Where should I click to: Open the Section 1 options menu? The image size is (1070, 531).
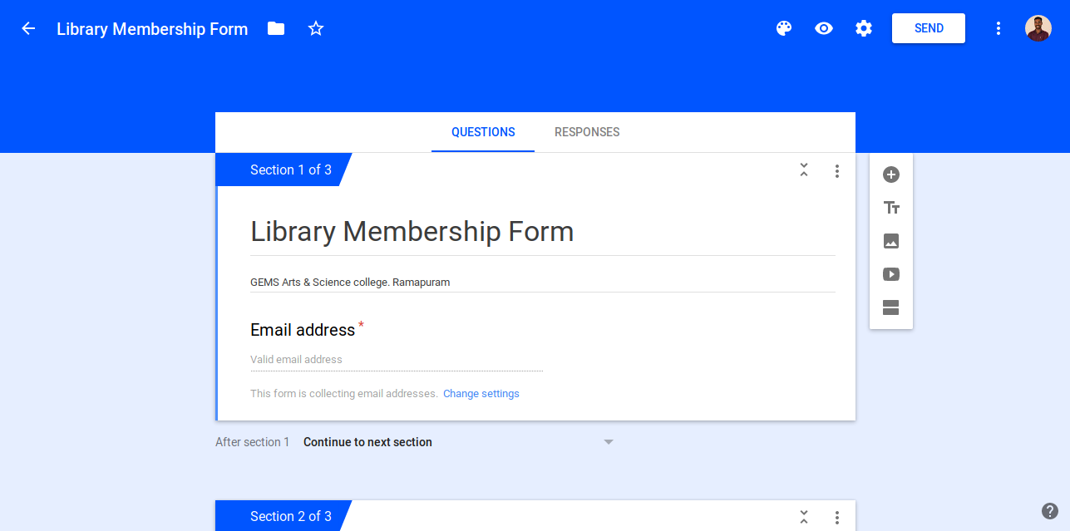(837, 170)
